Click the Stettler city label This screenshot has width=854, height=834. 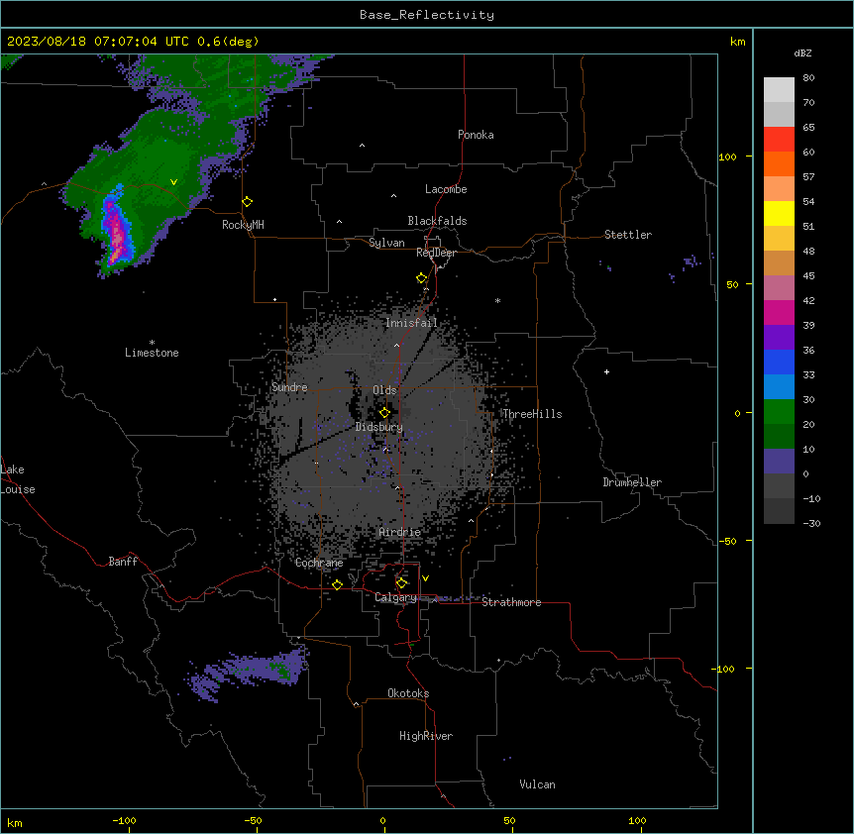(x=628, y=235)
